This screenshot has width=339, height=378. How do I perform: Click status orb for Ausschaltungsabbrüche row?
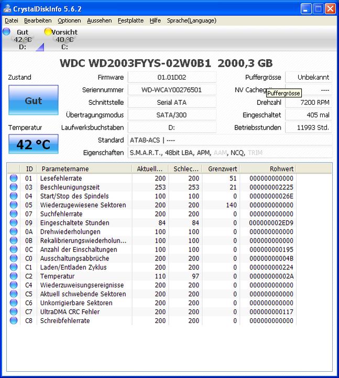pos(14,258)
